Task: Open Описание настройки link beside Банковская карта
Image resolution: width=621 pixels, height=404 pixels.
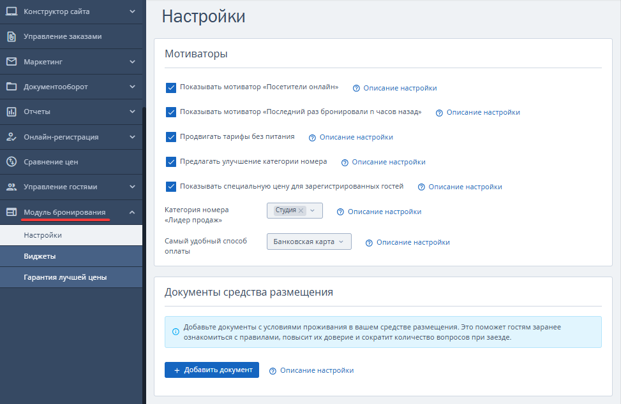Action: pos(412,242)
